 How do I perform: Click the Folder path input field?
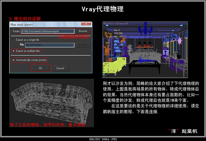pos(48,31)
